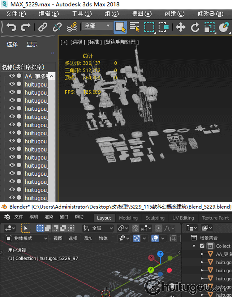232x297 pixels.
Task: Click the Blender logo menu icon
Action: (x=7, y=217)
